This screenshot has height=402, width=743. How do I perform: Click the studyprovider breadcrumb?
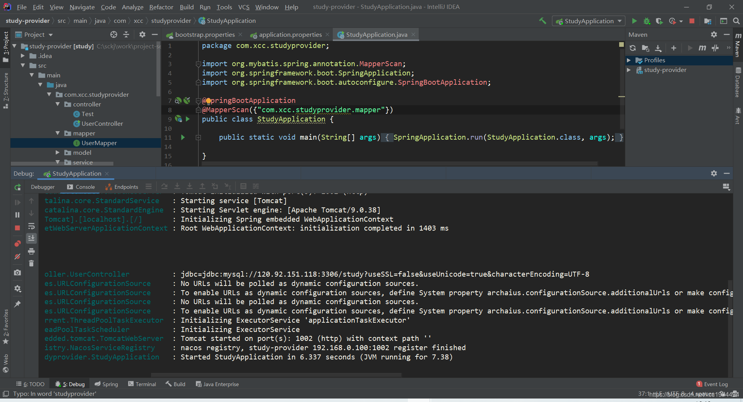click(x=171, y=21)
